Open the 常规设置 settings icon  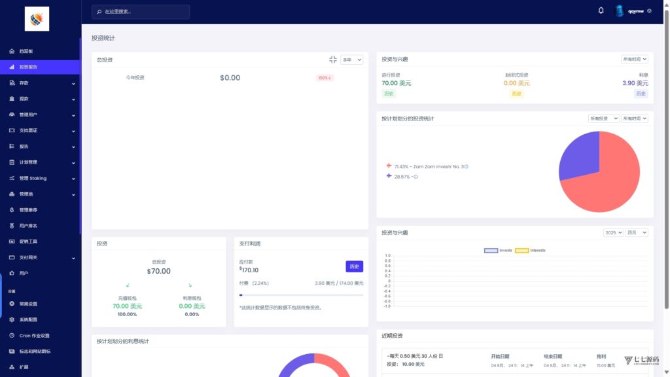[12, 304]
